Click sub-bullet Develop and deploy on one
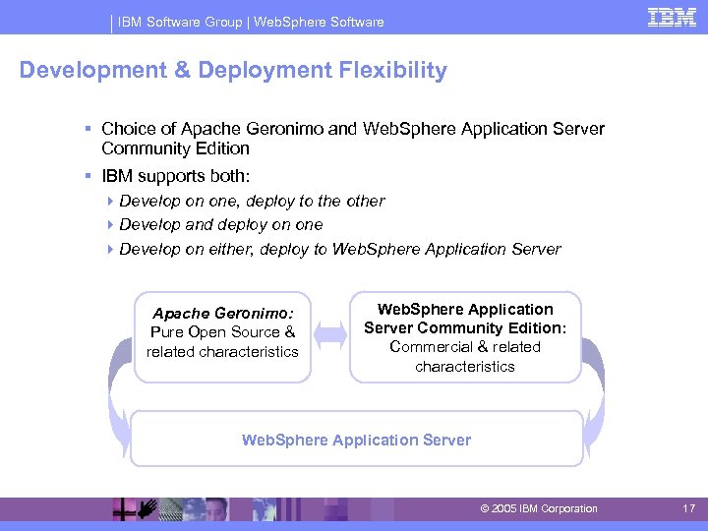This screenshot has width=708, height=531. [221, 224]
